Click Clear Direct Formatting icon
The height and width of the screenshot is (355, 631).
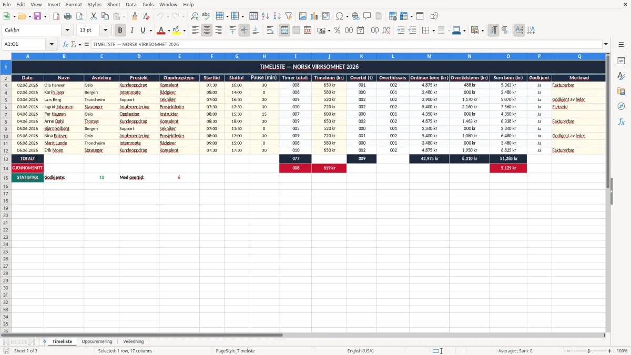147,16
